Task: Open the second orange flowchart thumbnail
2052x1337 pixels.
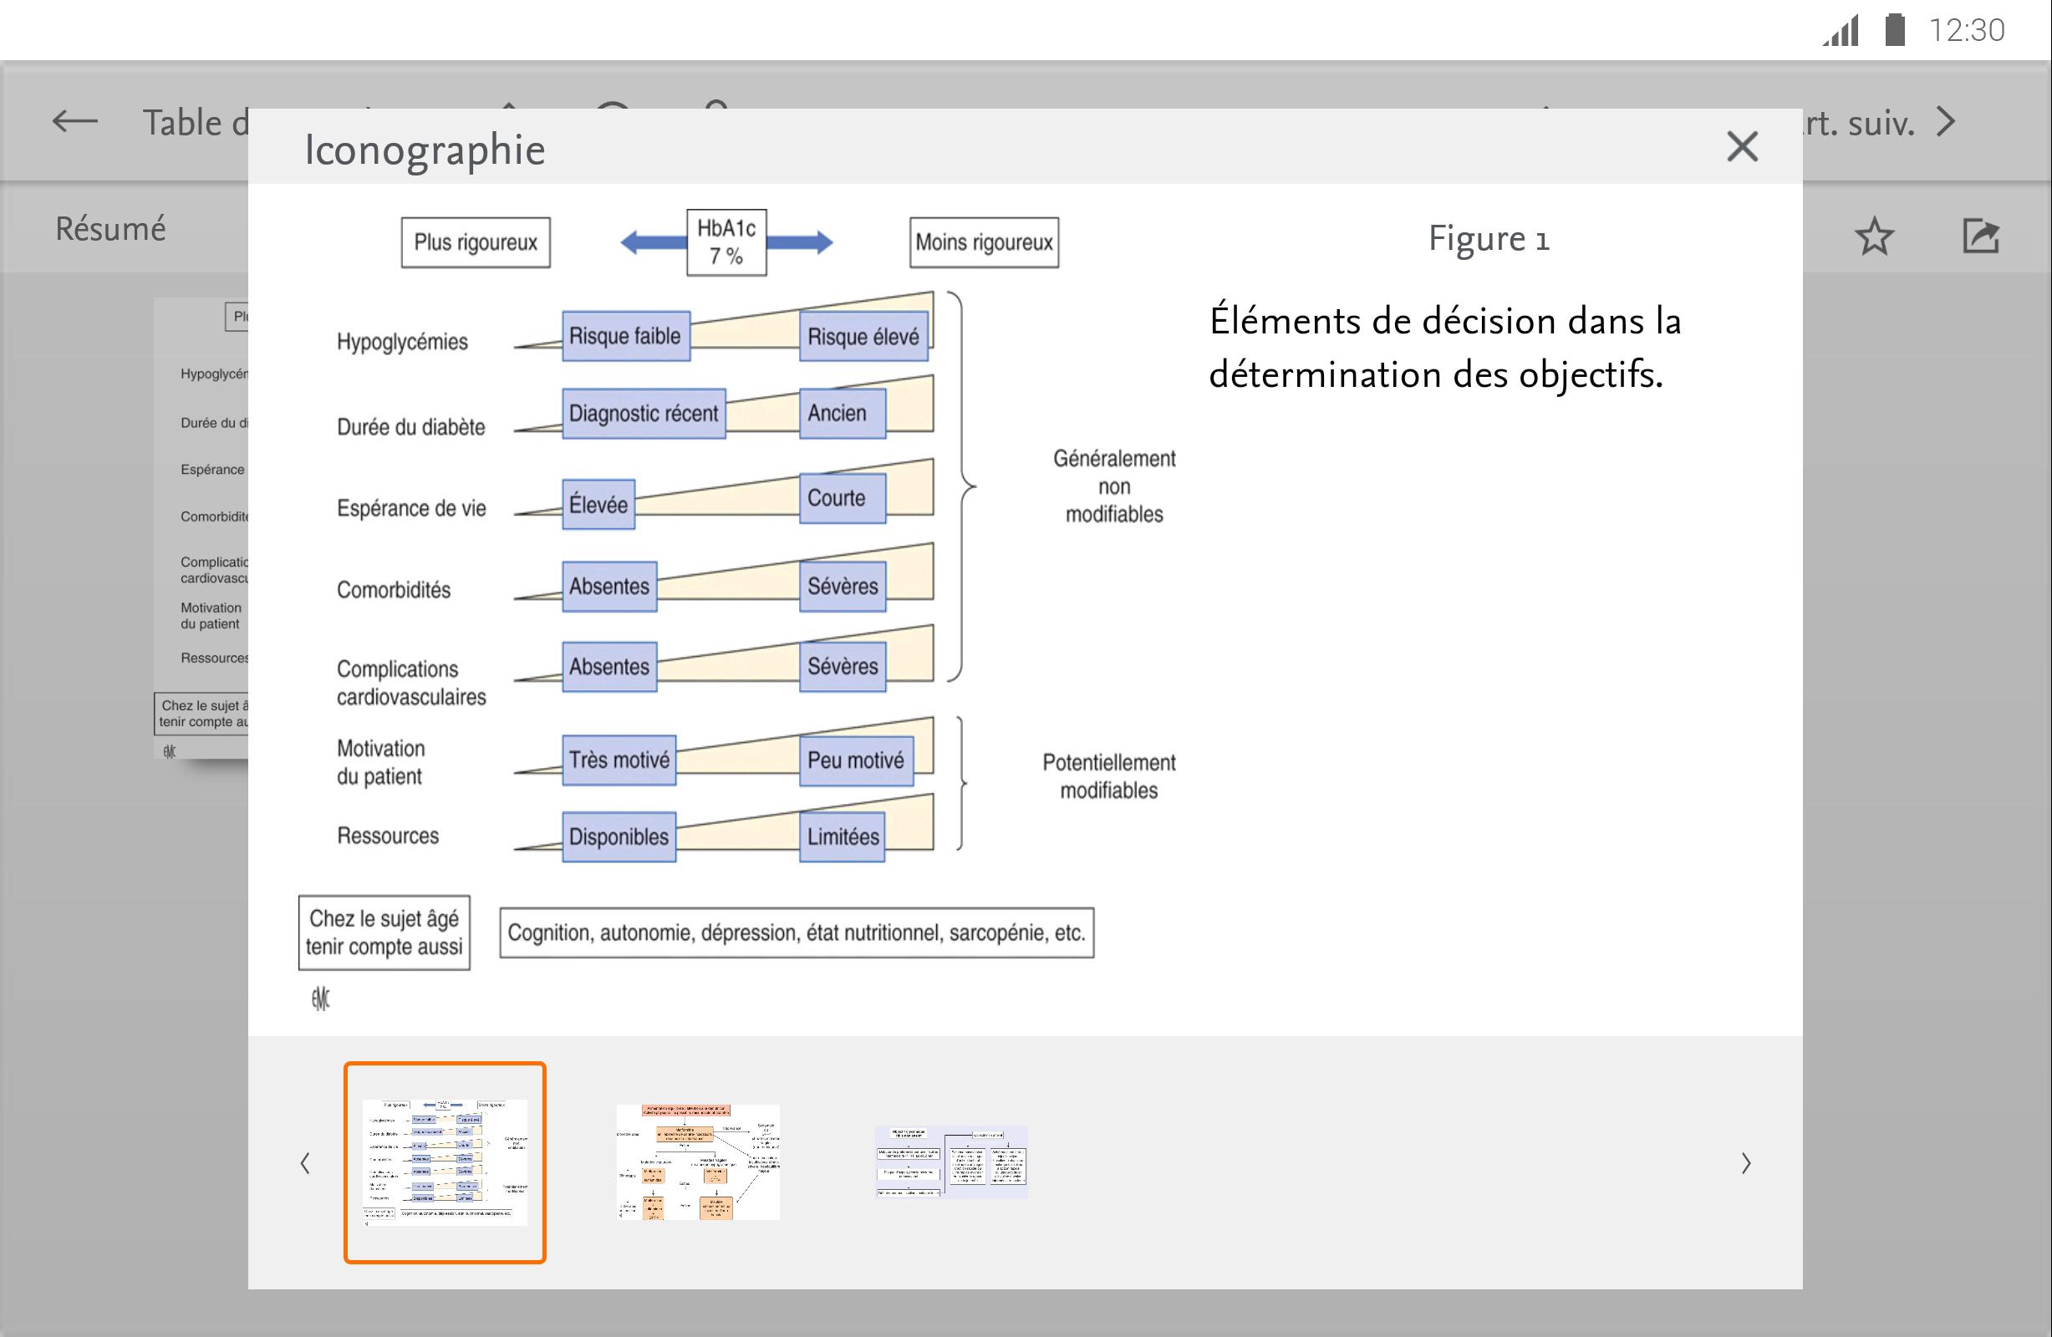Action: tap(697, 1162)
